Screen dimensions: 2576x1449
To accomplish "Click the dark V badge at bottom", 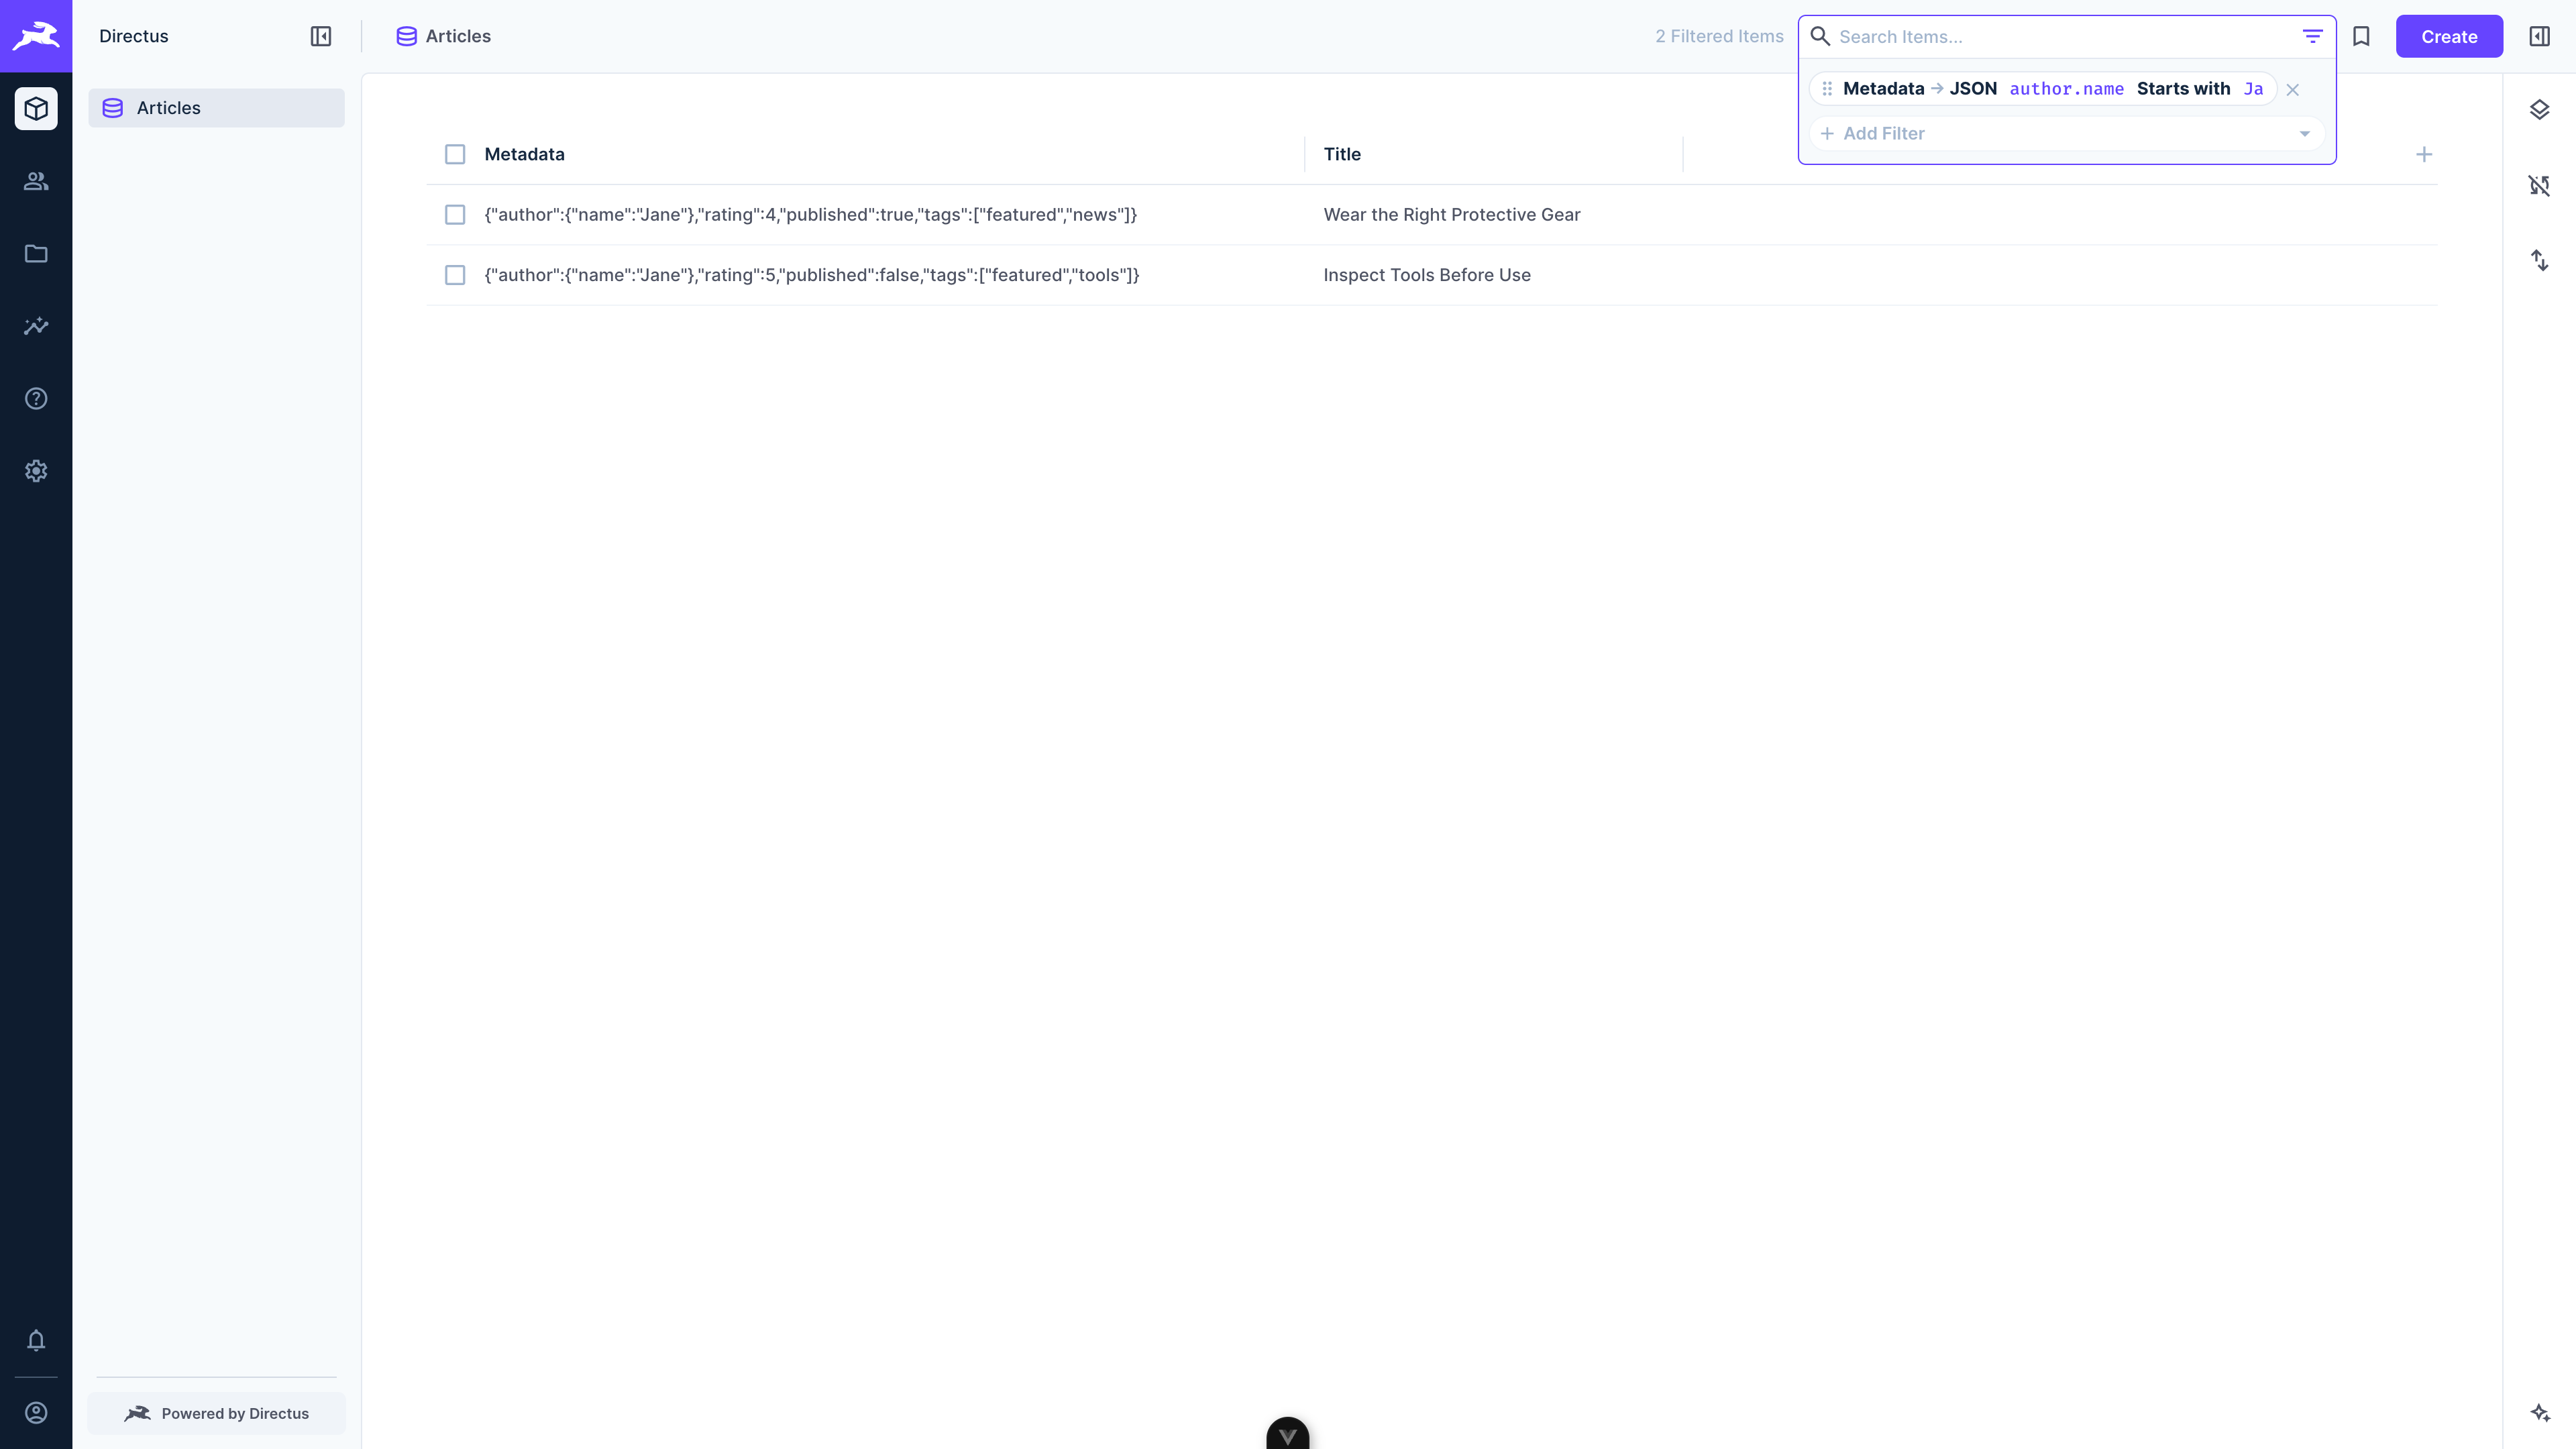I will pyautogui.click(x=1287, y=1434).
